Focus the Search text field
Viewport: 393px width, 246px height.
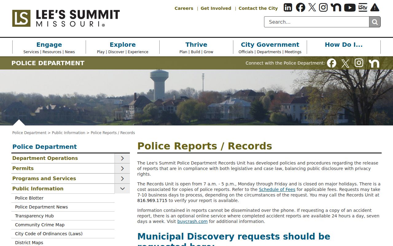click(317, 22)
